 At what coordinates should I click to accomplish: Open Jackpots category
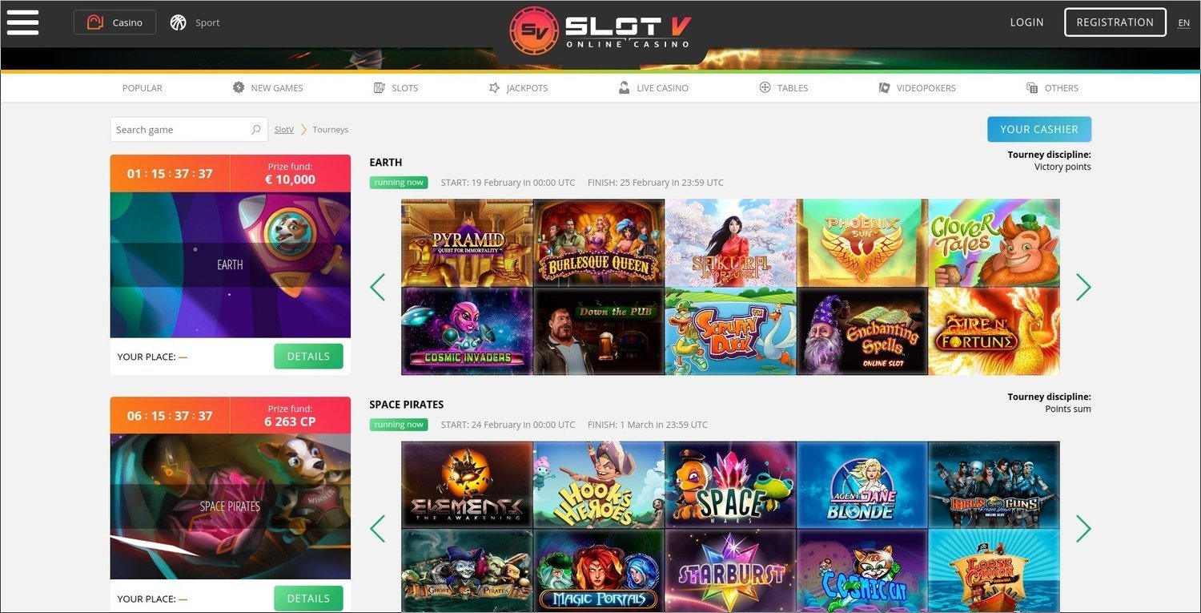click(519, 88)
